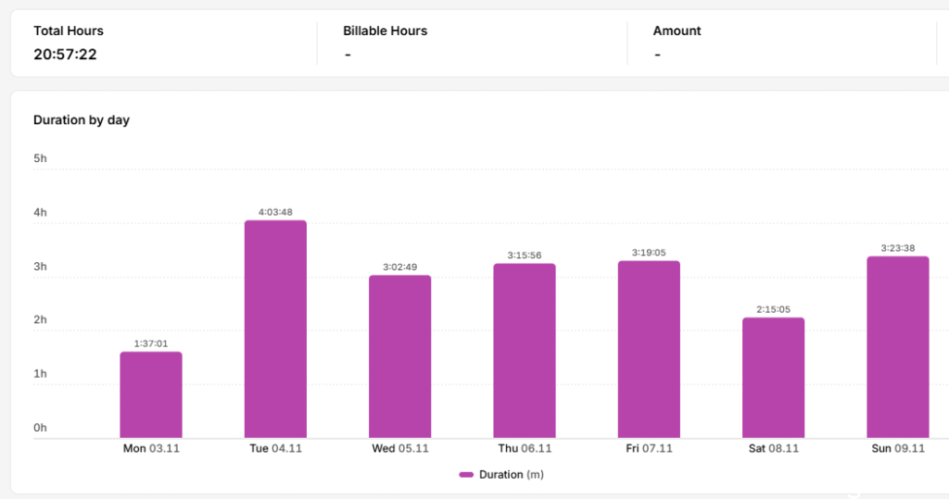The height and width of the screenshot is (499, 949).
Task: Click the 2h y-axis label
Action: (40, 319)
